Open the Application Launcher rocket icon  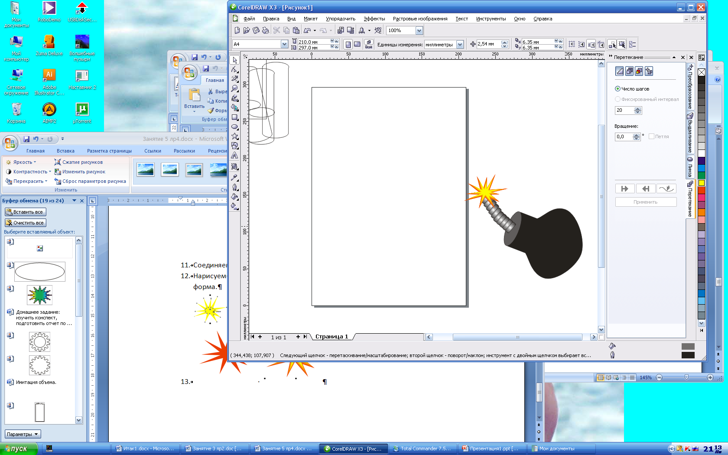362,30
